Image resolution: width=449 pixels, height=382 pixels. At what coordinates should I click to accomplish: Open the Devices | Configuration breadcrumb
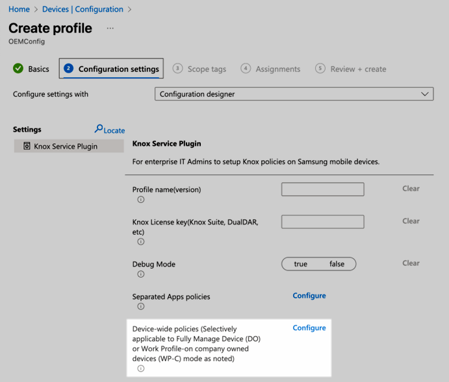83,9
